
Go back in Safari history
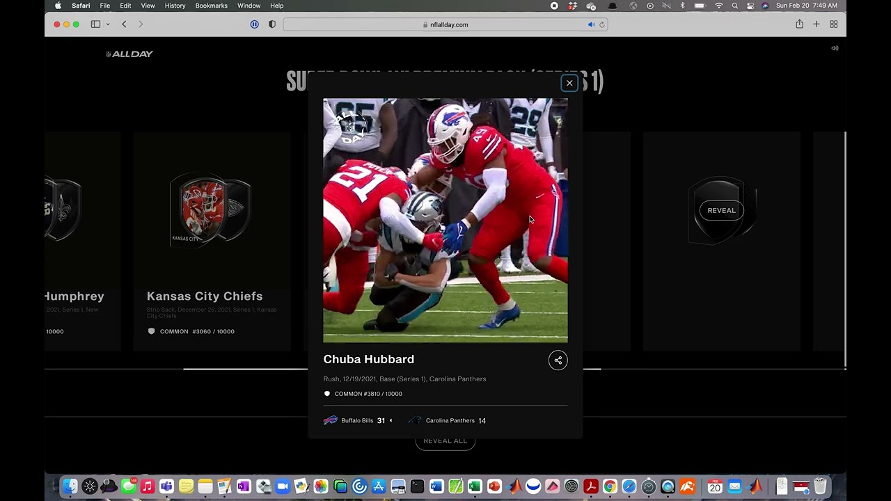pyautogui.click(x=124, y=24)
